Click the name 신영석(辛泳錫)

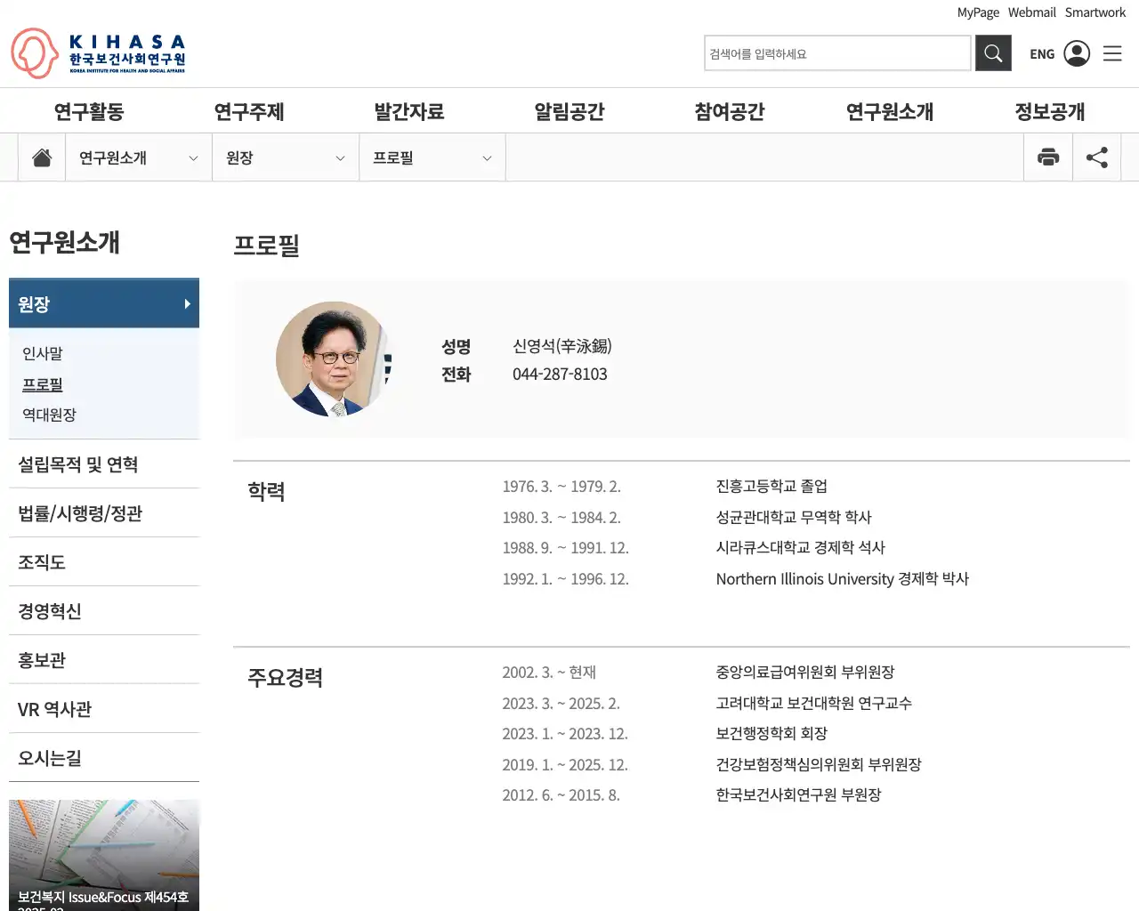(562, 346)
